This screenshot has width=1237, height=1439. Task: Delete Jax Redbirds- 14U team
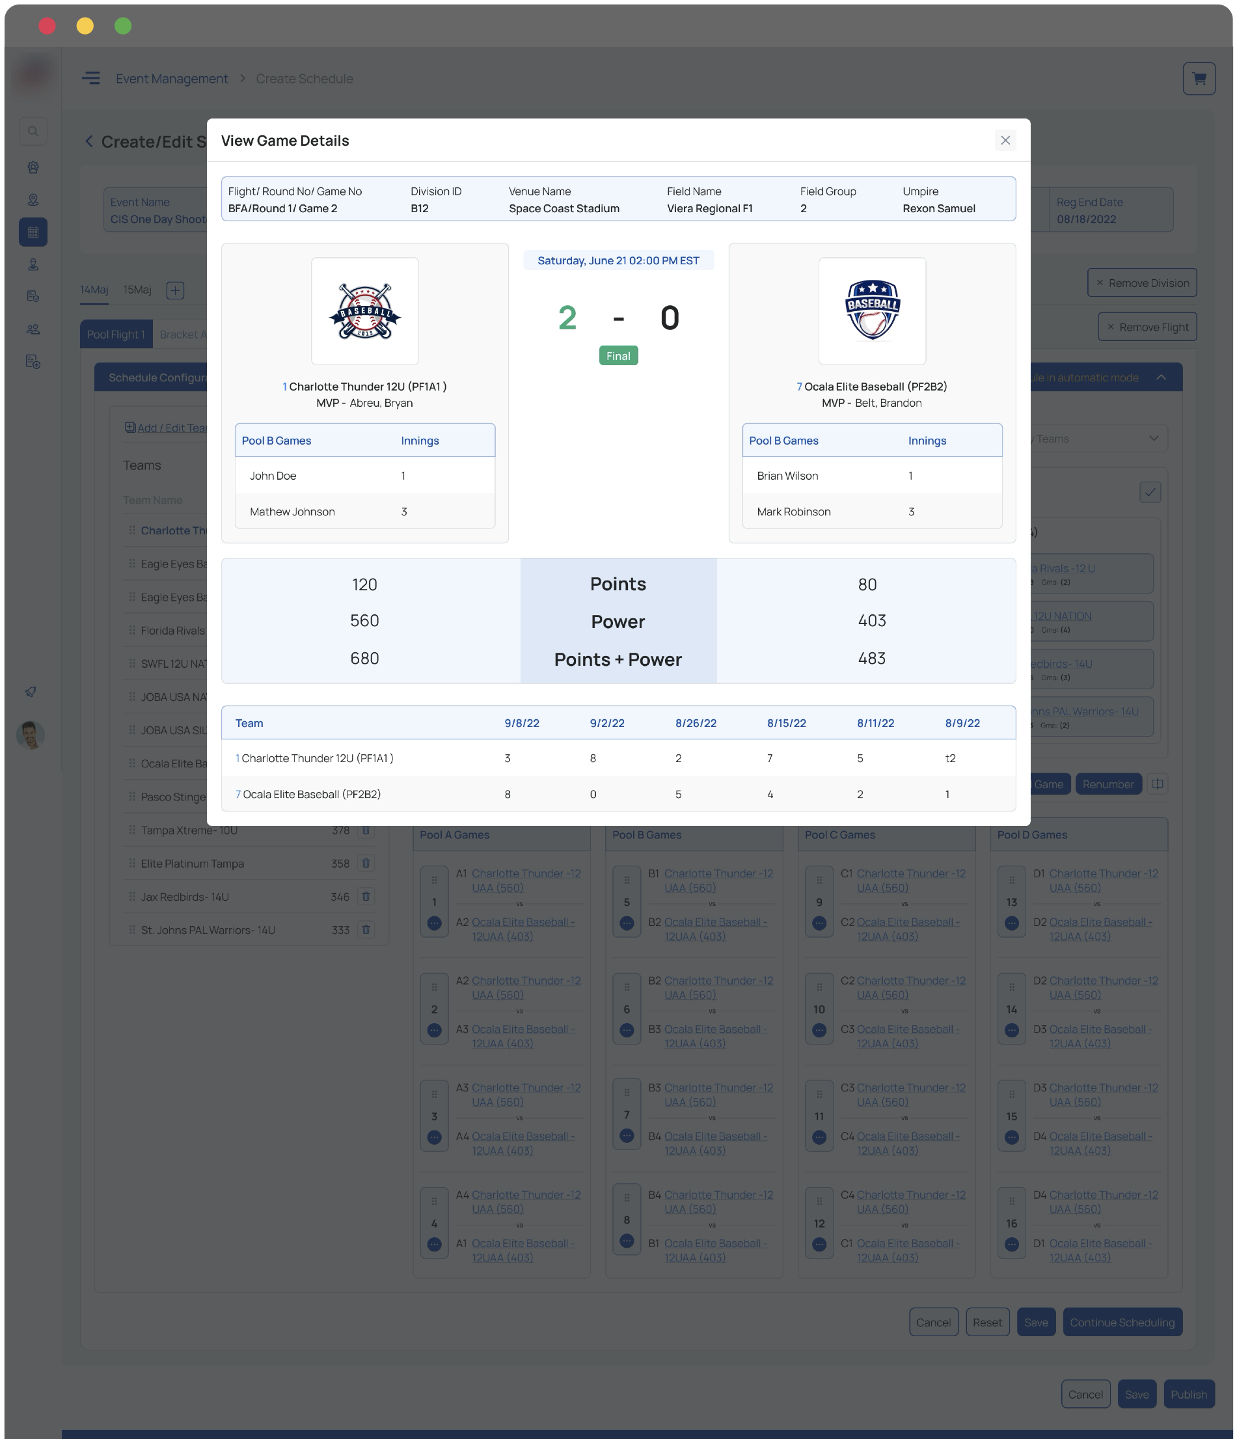pos(366,897)
